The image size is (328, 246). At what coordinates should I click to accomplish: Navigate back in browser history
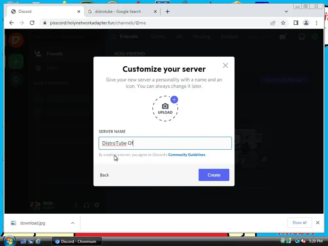[x=12, y=23]
